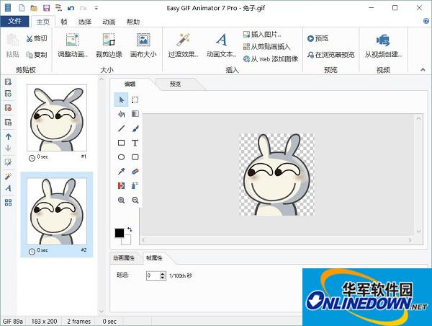Screen dimensions: 432x326
Task: Switch to the 帧 ribbon tab
Action: 64,22
